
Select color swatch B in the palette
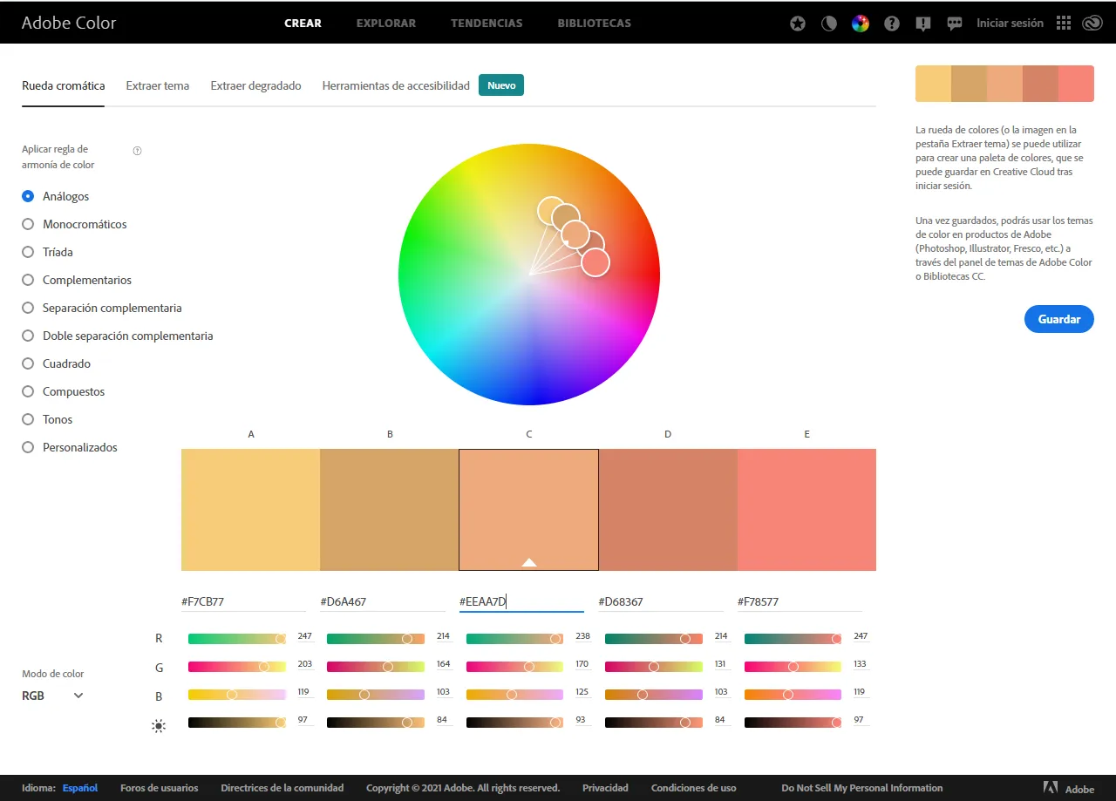390,510
